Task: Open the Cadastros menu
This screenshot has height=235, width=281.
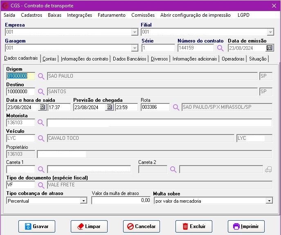Action: 31,15
